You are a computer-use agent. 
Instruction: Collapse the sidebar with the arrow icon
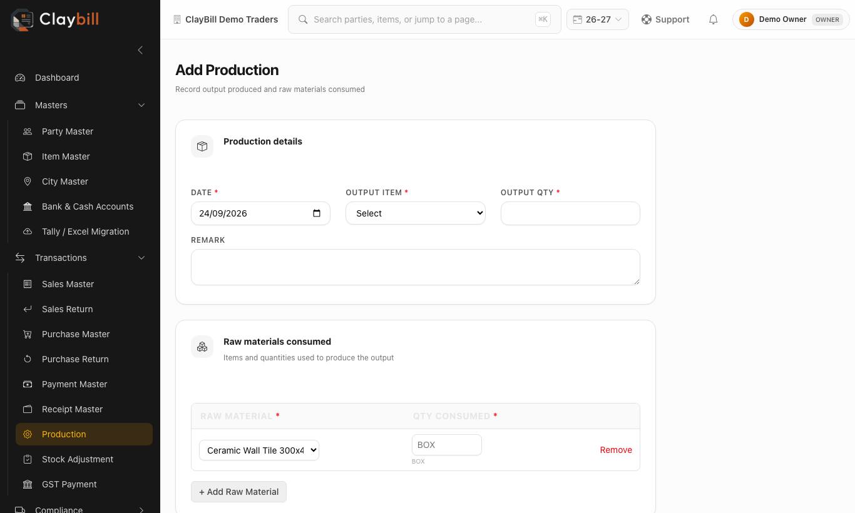click(140, 50)
